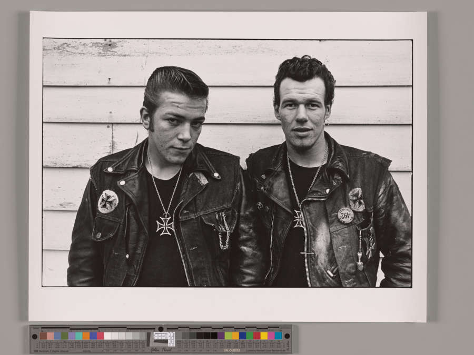Click the chain hanging from left jacket pocket
This screenshot has width=474, height=355.
[224, 232]
